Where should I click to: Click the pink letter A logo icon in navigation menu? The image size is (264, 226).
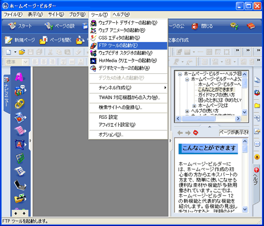[19, 77]
